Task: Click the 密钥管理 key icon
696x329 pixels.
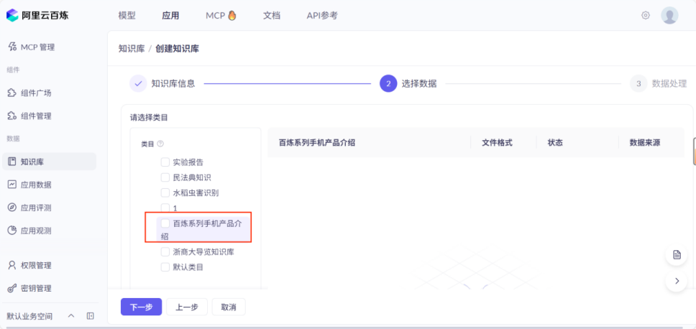Action: tap(12, 288)
